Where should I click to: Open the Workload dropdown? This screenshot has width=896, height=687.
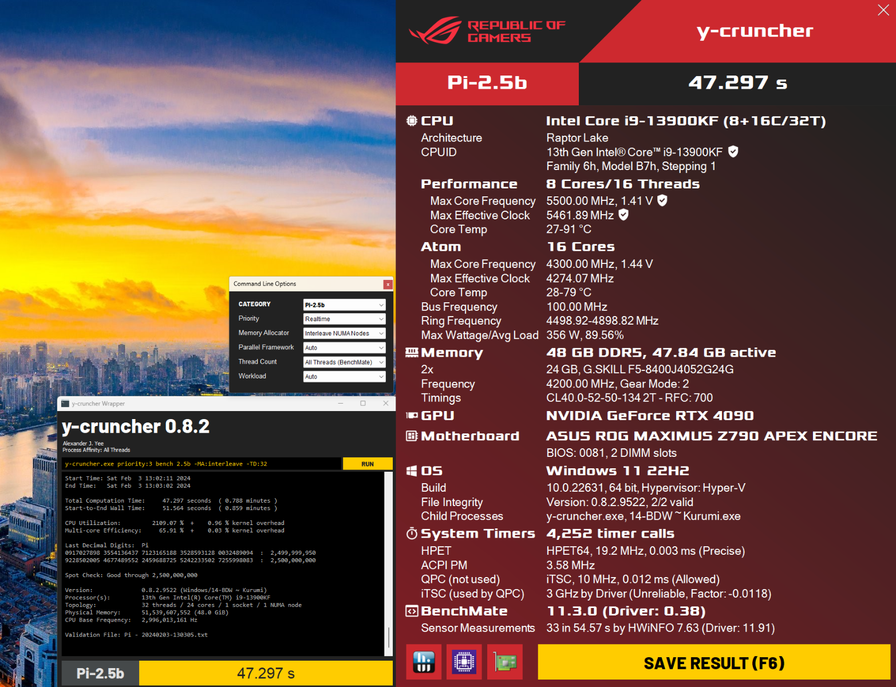tap(344, 377)
